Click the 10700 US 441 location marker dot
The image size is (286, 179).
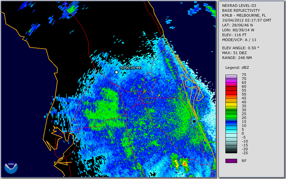116,72
